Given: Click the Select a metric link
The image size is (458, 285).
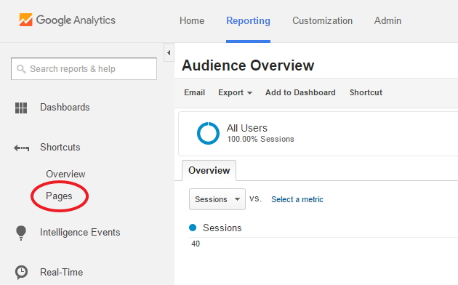Looking at the screenshot, I should click(297, 199).
